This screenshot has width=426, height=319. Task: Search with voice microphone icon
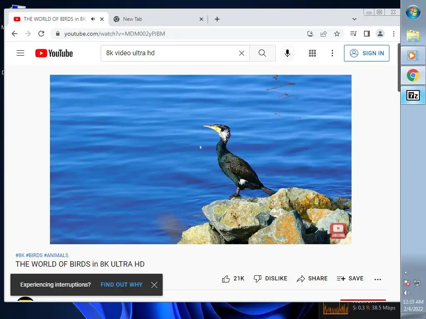(x=287, y=53)
